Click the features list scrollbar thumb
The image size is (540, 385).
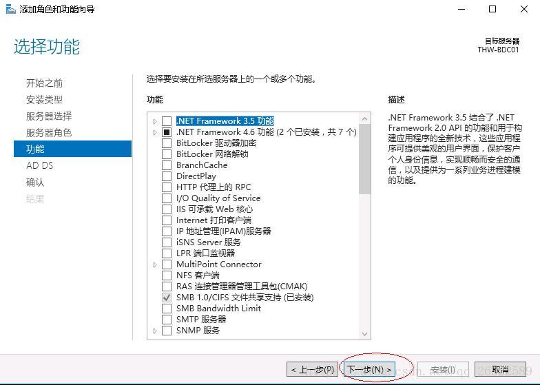pyautogui.click(x=365, y=159)
